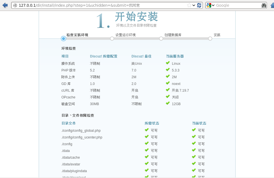Click 所需状态 check for the ./config row

tap(147, 143)
